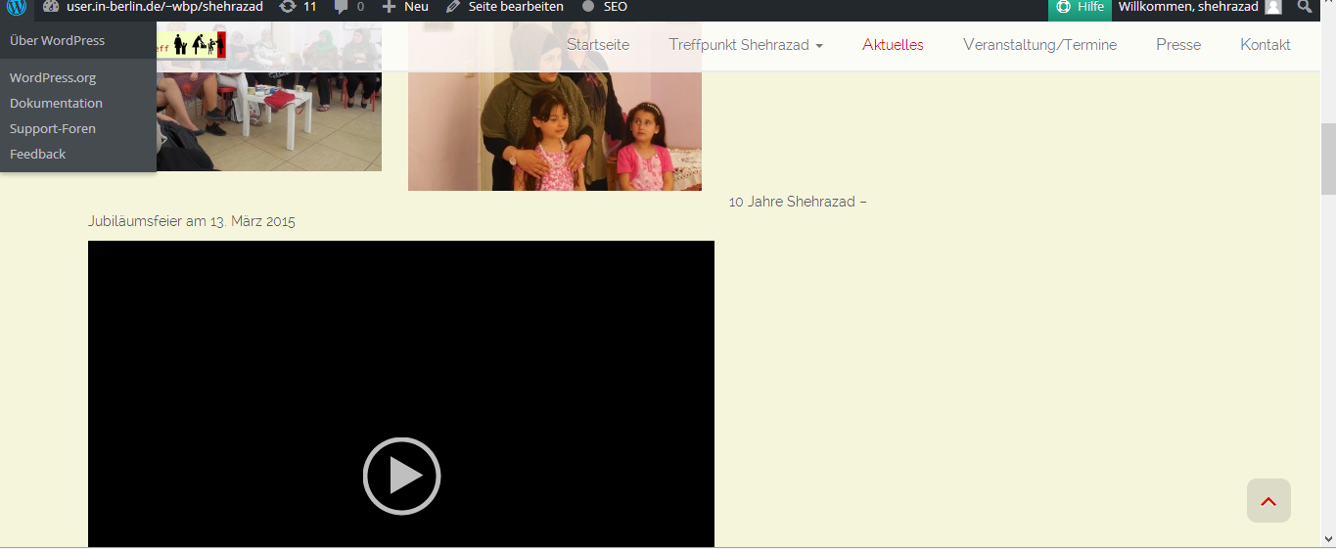Open the SEO admin bar item
1336x549 pixels.
coord(605,7)
